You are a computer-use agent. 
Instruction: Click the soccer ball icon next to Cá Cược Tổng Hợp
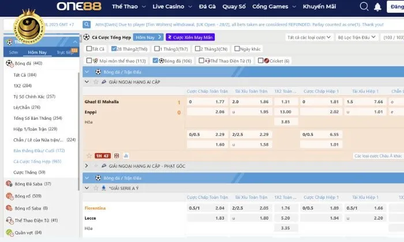(87, 37)
